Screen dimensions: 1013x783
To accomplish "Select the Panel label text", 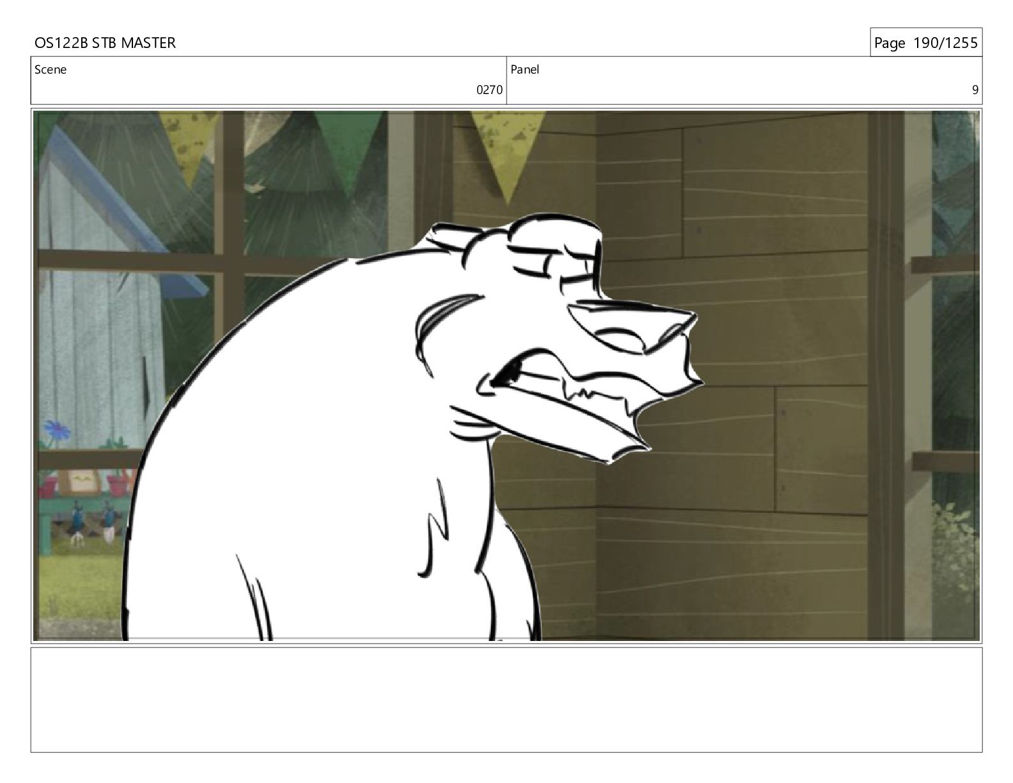I will [x=525, y=70].
